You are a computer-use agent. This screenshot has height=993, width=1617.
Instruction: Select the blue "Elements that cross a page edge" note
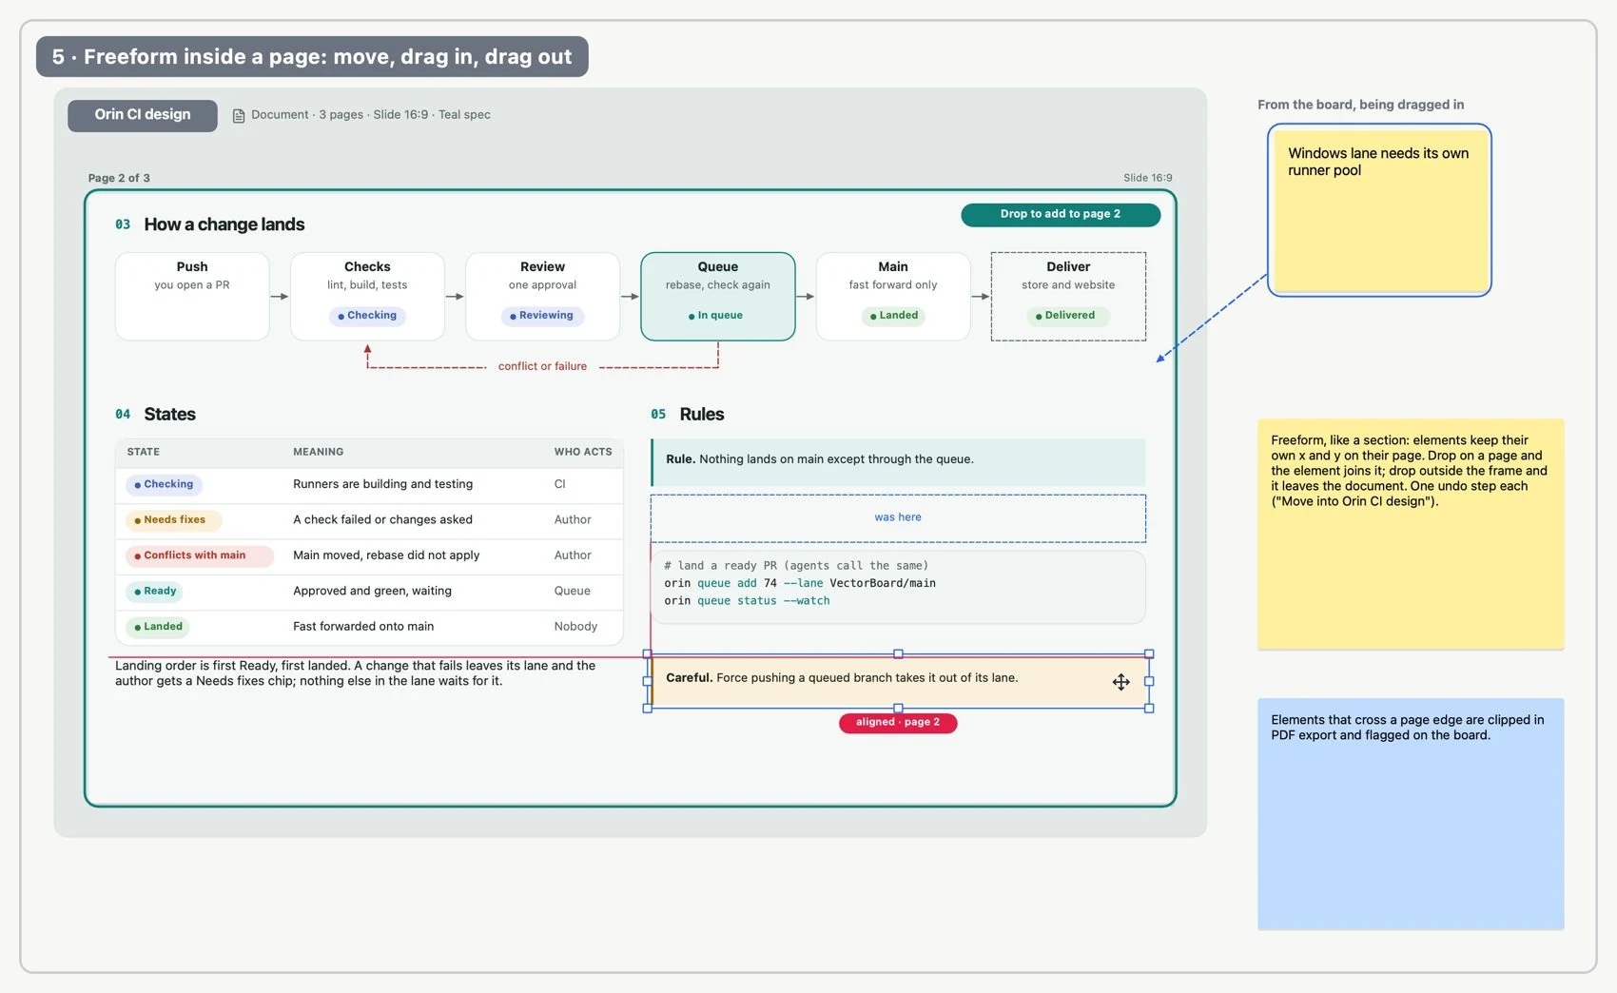1411,814
